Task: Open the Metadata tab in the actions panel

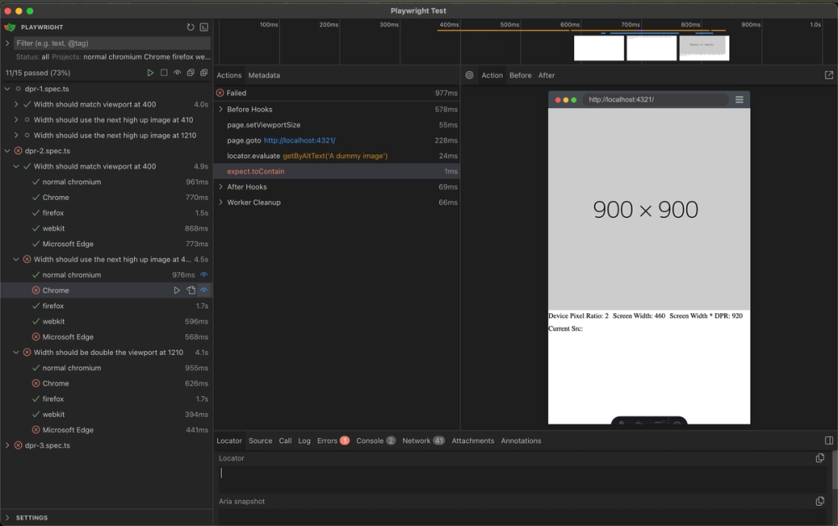Action: click(264, 75)
